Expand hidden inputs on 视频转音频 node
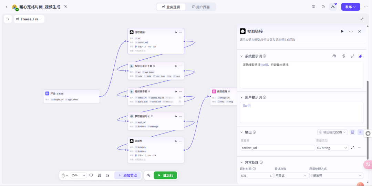372x186 pixels. (180, 98)
